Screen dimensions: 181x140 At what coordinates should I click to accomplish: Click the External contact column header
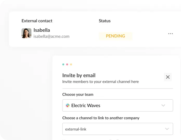coord(37,21)
